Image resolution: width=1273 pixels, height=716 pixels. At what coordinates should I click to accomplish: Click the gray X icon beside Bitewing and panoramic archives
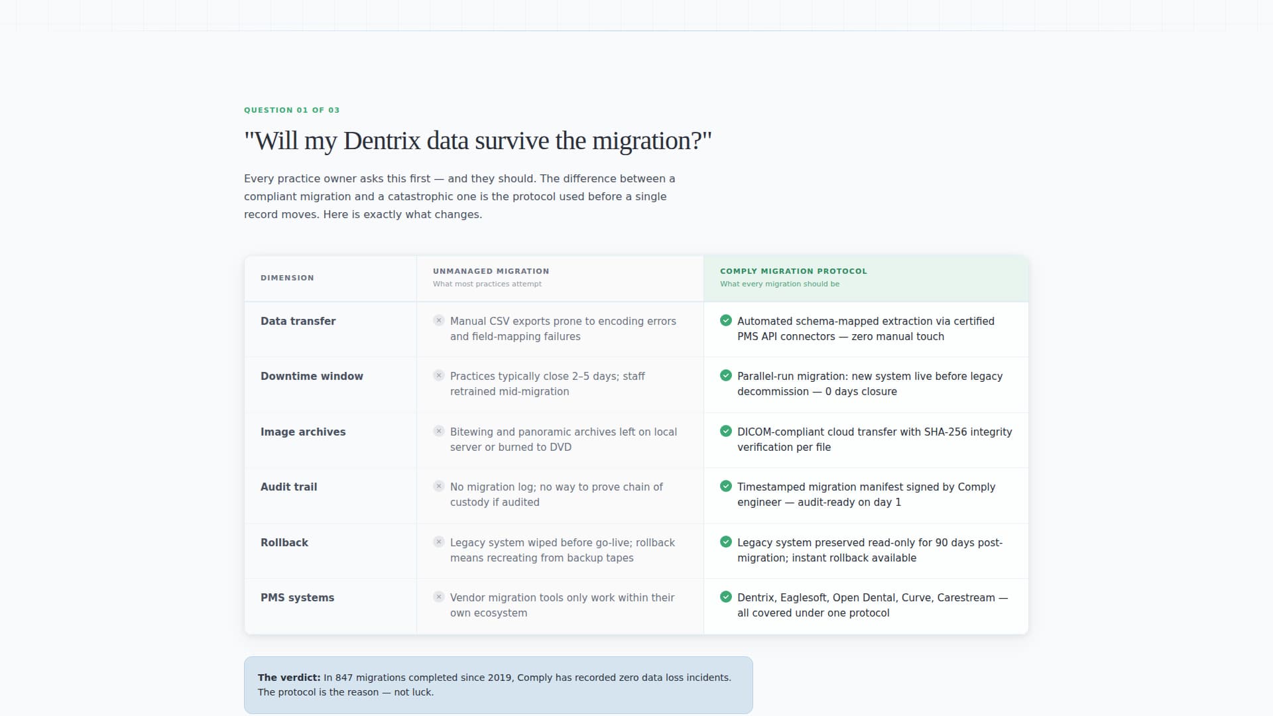pyautogui.click(x=438, y=431)
